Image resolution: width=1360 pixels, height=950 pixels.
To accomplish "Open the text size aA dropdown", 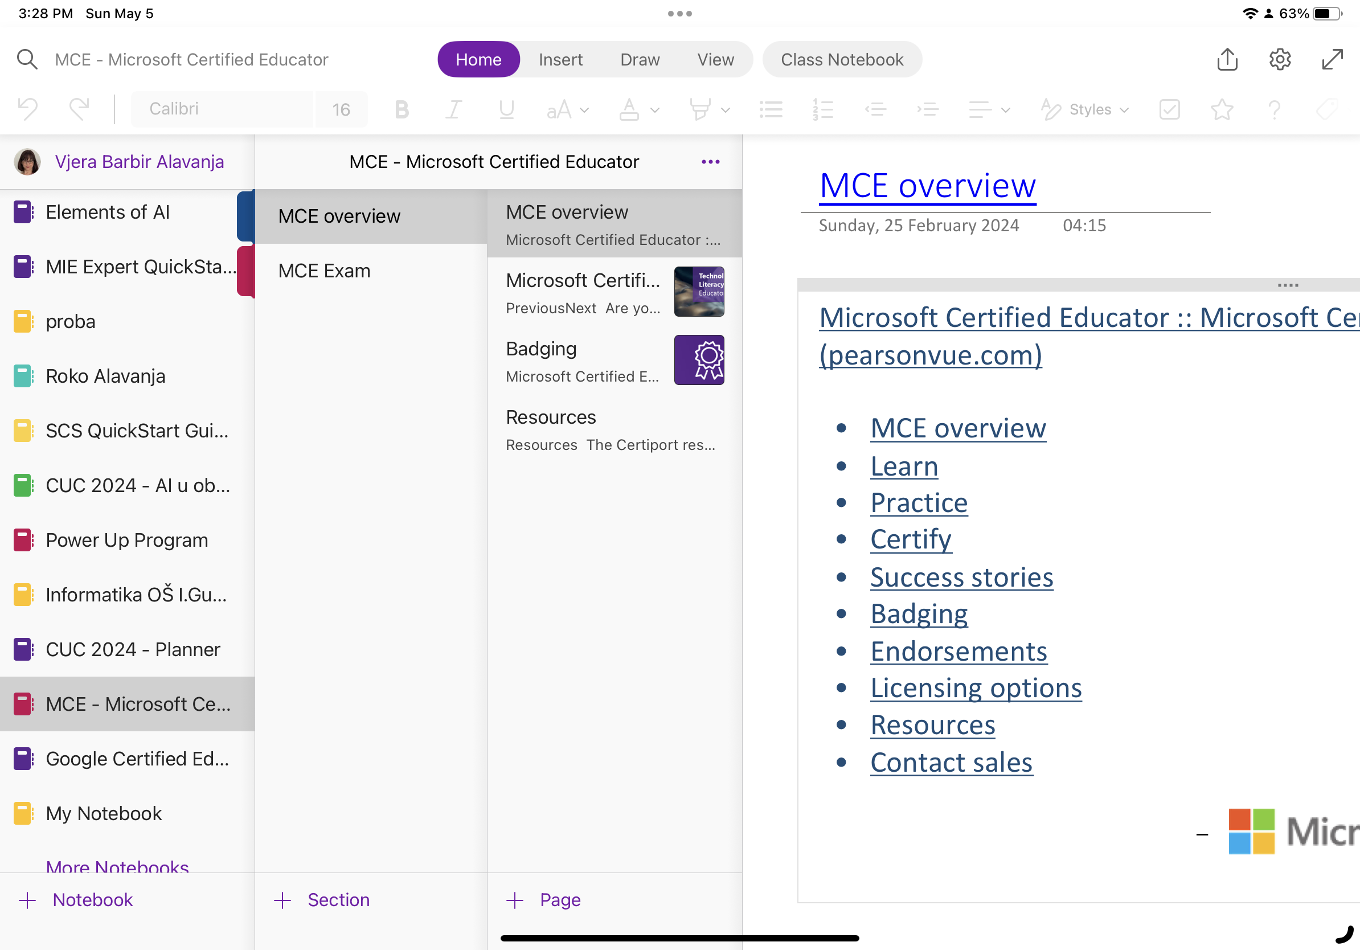I will coord(567,109).
